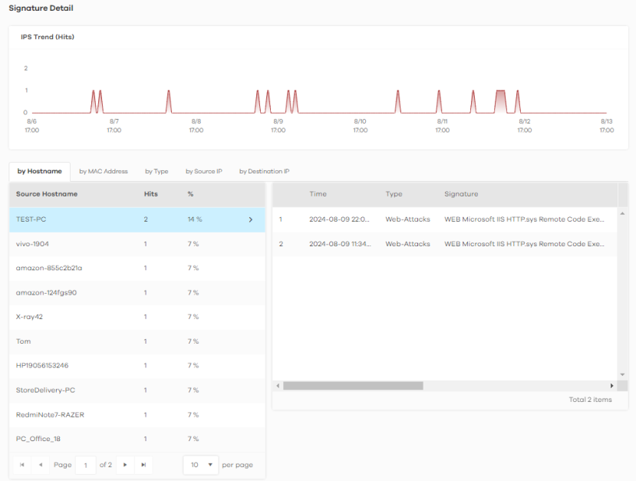The width and height of the screenshot is (636, 481).
Task: Open the rows per page dropdown
Action: pyautogui.click(x=201, y=465)
